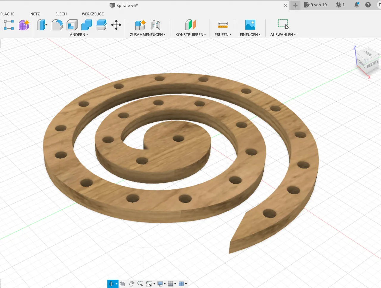Open a new design tab with plus
The image size is (381, 288).
coord(295,5)
